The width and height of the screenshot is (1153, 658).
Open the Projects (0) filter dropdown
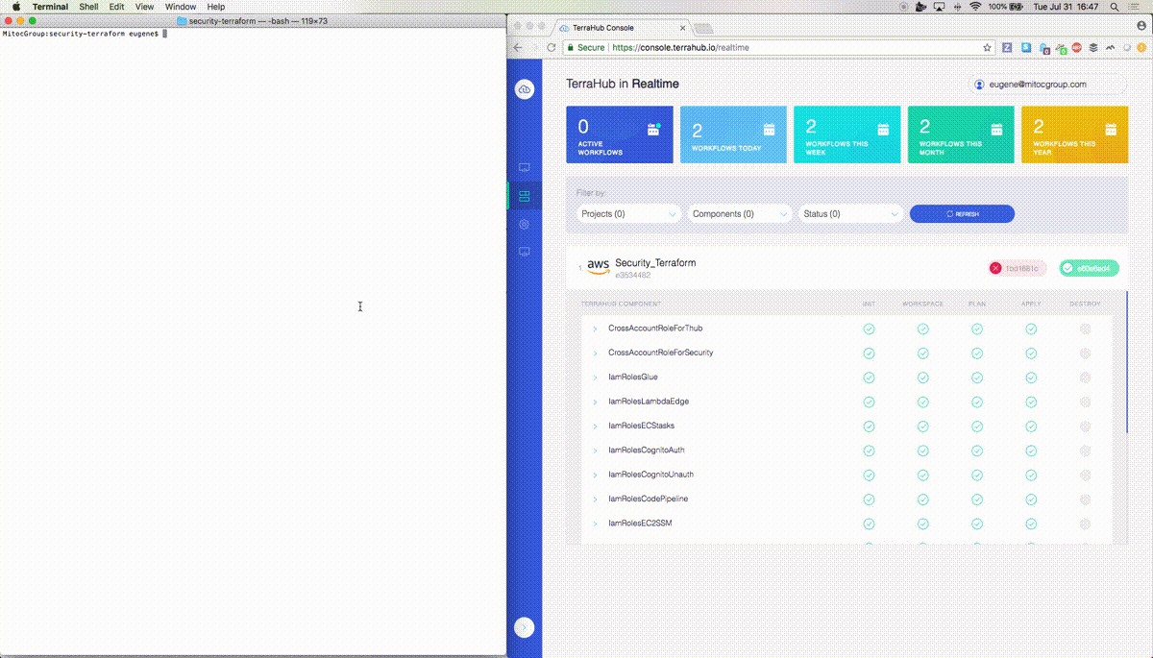click(x=628, y=214)
